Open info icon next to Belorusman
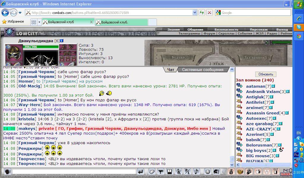The height and width of the screenshot is (178, 304). (x=280, y=145)
